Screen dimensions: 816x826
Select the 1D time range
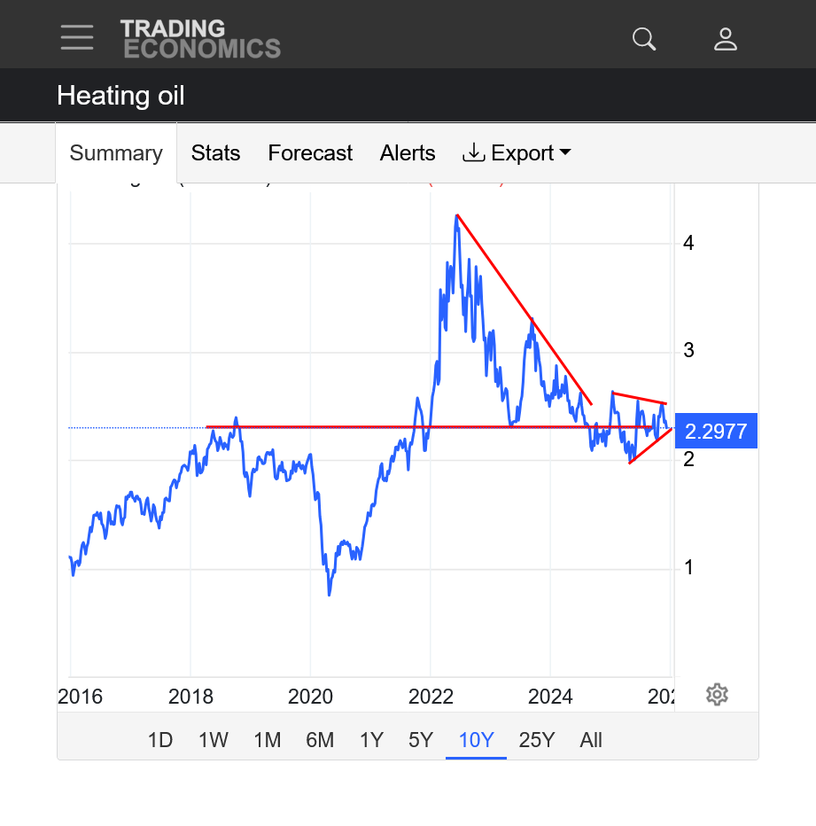point(160,740)
